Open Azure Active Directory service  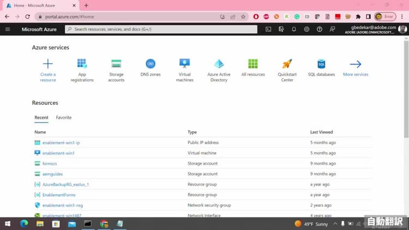[x=219, y=70]
